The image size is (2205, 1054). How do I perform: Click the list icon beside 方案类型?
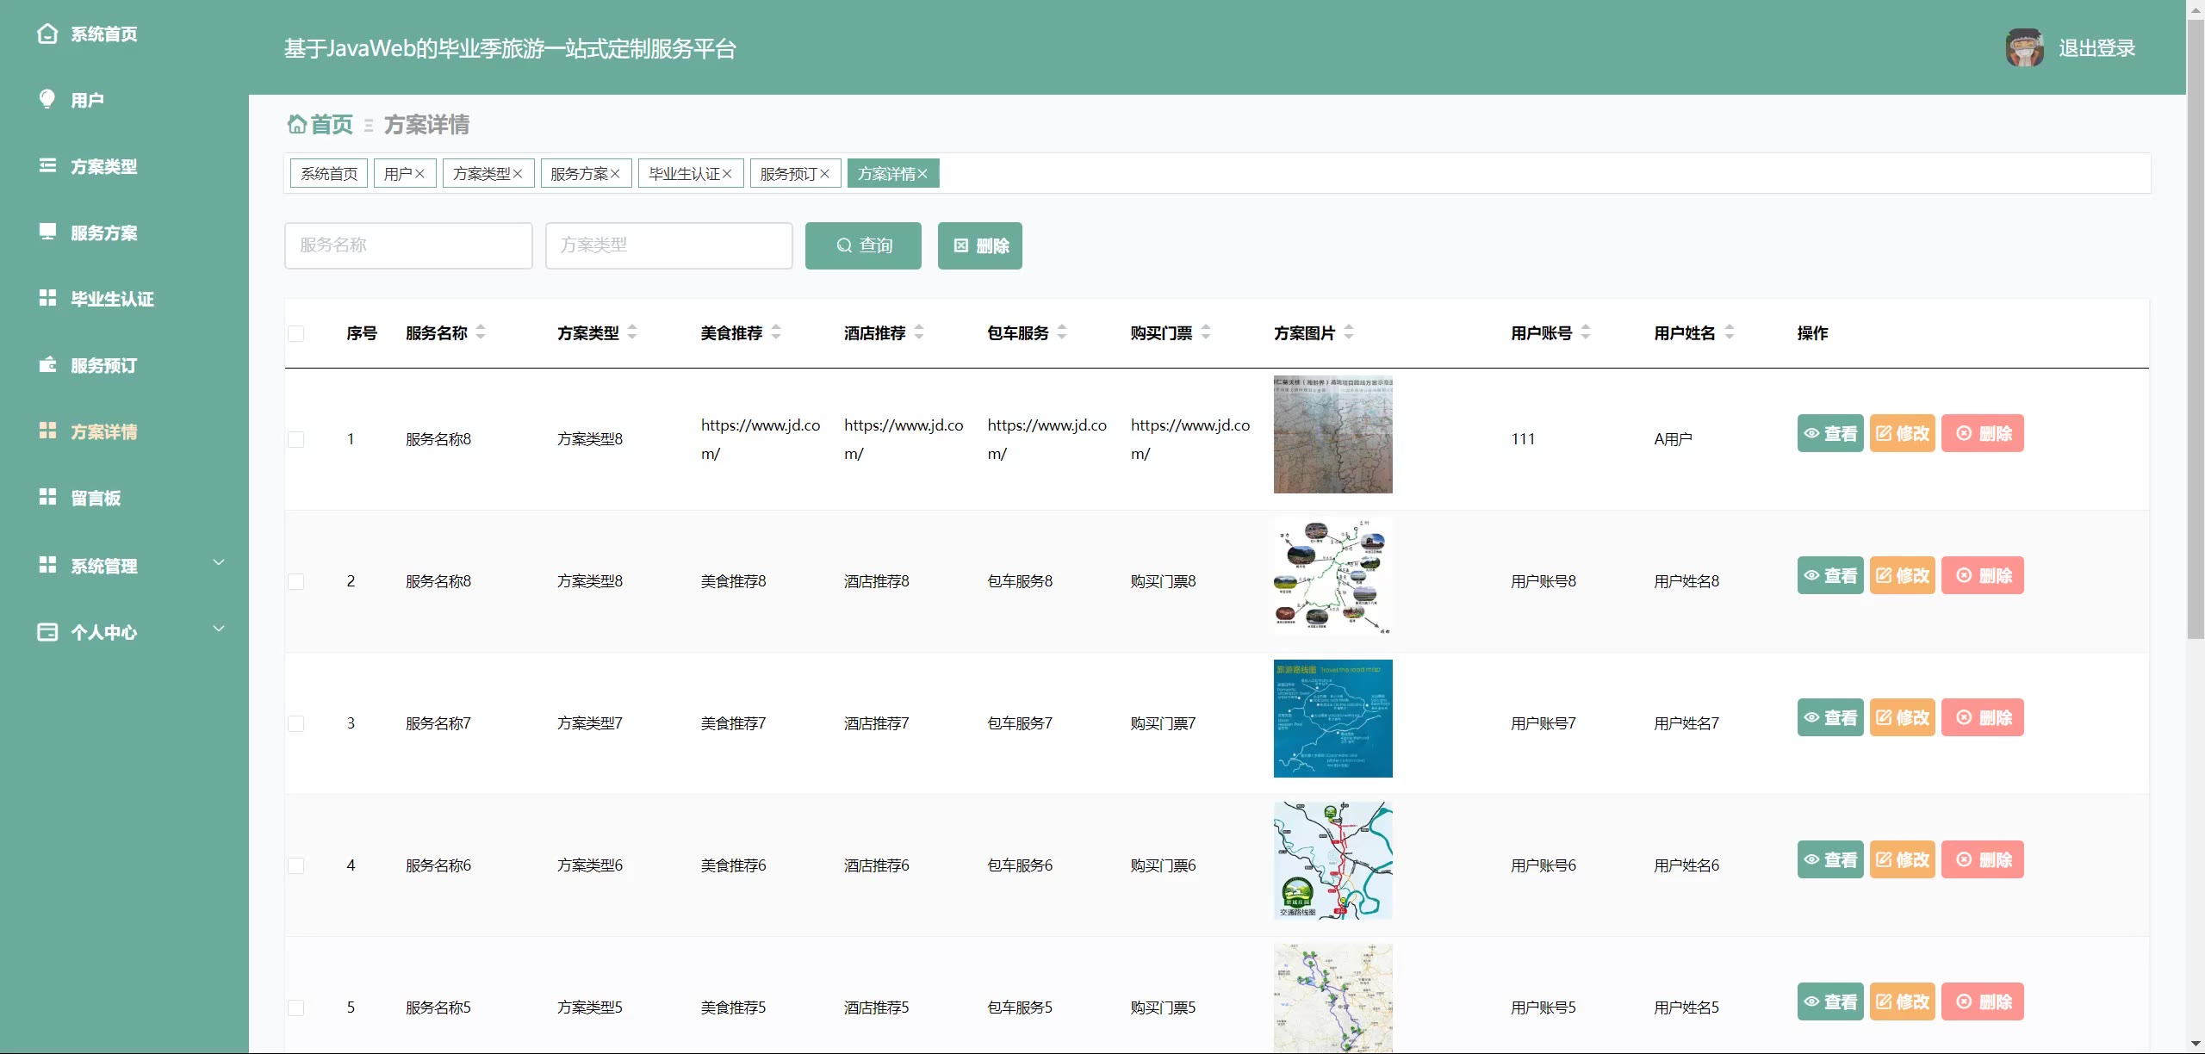pyautogui.click(x=47, y=165)
